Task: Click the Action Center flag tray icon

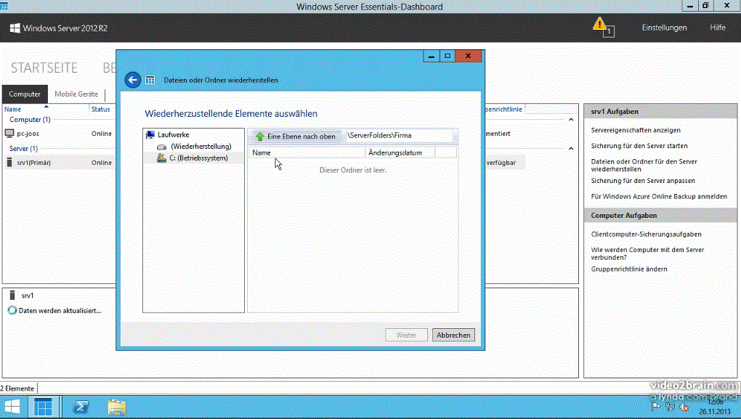Action: point(655,406)
